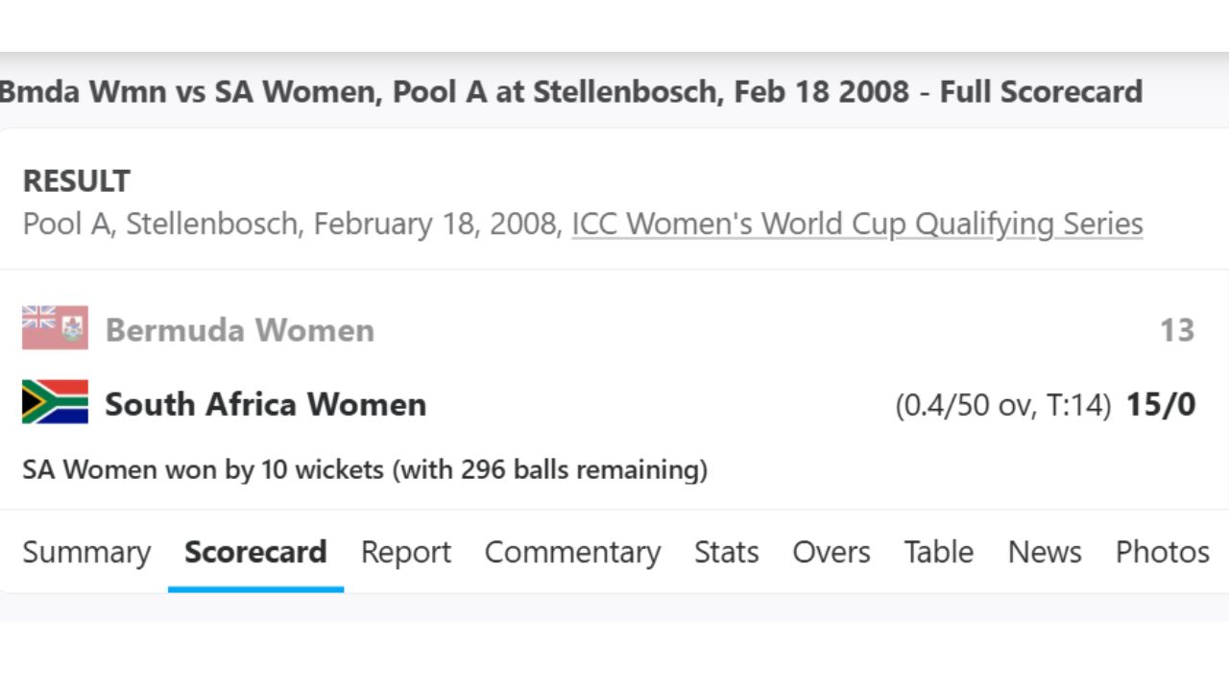
Task: Open the Report tab
Action: tap(405, 552)
